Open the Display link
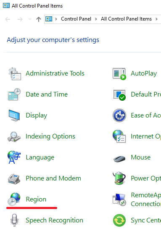This screenshot has height=230, width=161. click(37, 115)
